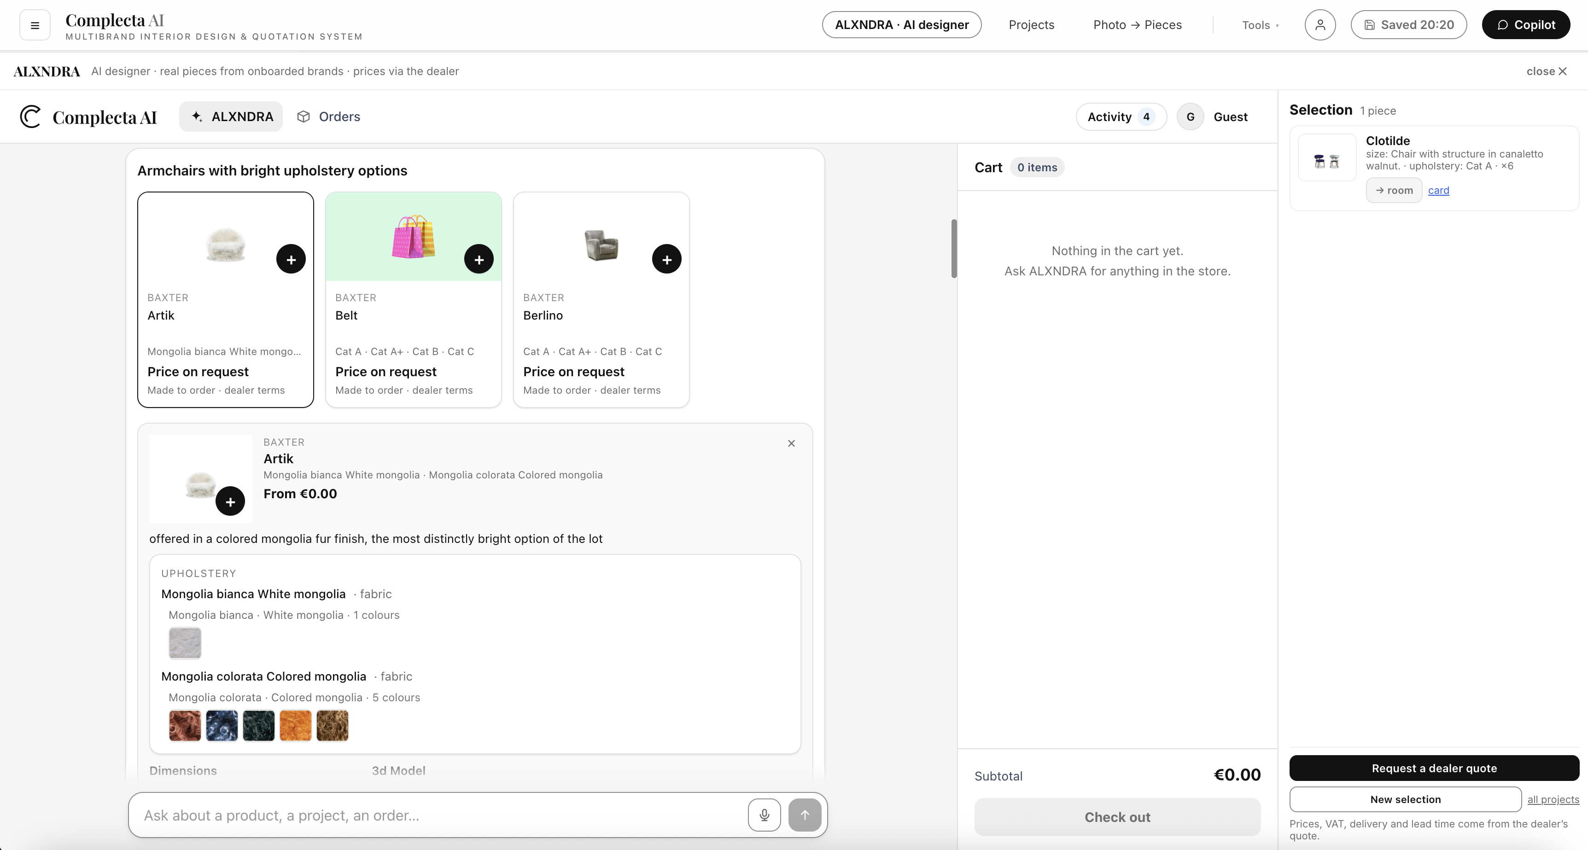Click the user account icon
The image size is (1588, 850).
pos(1320,25)
